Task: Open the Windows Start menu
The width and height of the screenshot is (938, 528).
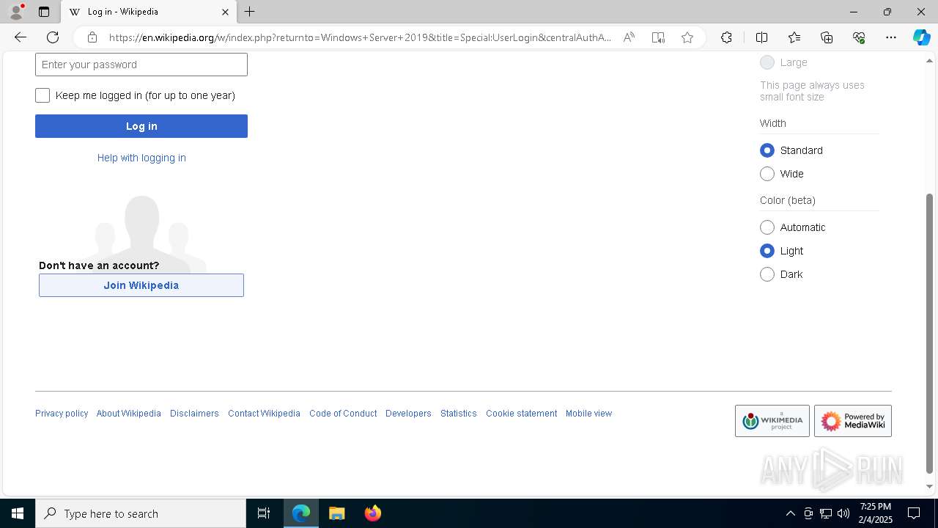Action: (18, 513)
